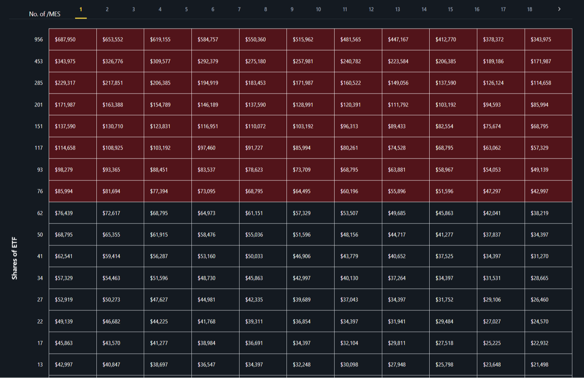Select the $97,460 cell

tap(215, 148)
